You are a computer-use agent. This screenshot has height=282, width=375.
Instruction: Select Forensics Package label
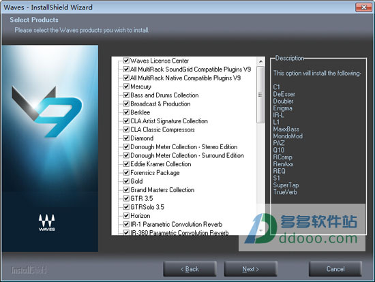pyautogui.click(x=155, y=172)
